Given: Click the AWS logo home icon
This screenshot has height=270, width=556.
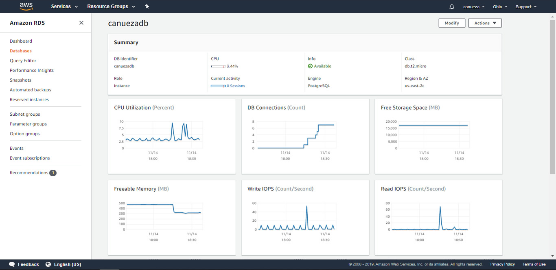Looking at the screenshot, I should 26,6.
